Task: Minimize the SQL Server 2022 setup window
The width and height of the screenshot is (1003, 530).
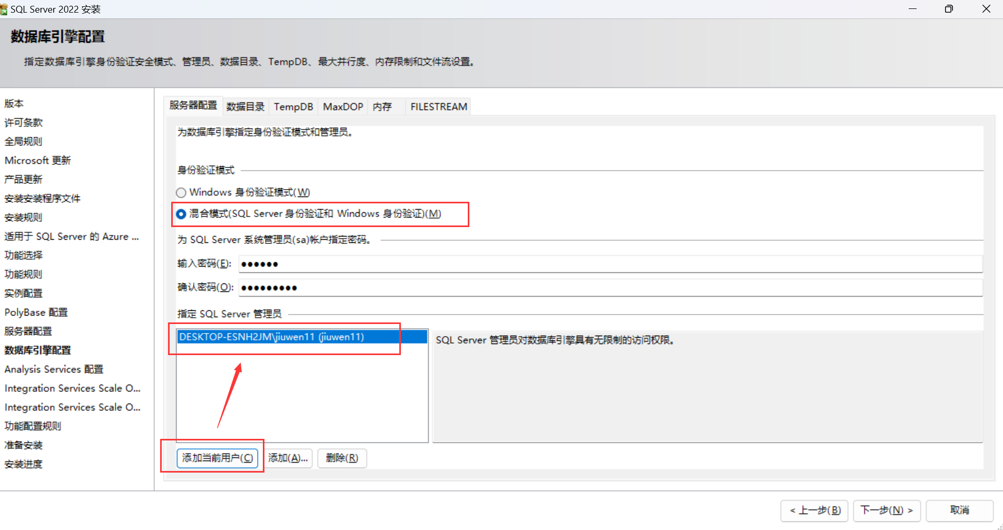Action: [x=912, y=9]
